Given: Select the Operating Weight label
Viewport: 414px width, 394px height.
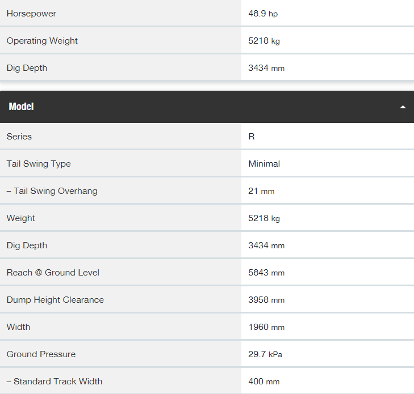Looking at the screenshot, I should (x=42, y=41).
